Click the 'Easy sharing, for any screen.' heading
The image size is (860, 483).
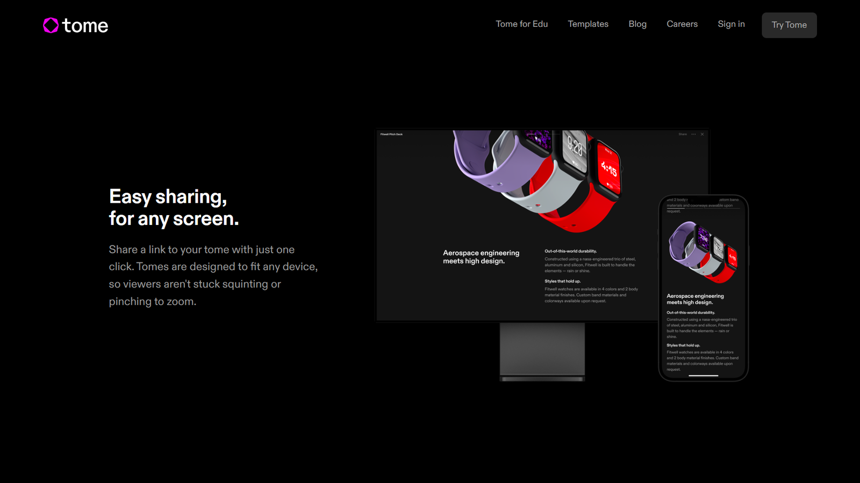(174, 208)
